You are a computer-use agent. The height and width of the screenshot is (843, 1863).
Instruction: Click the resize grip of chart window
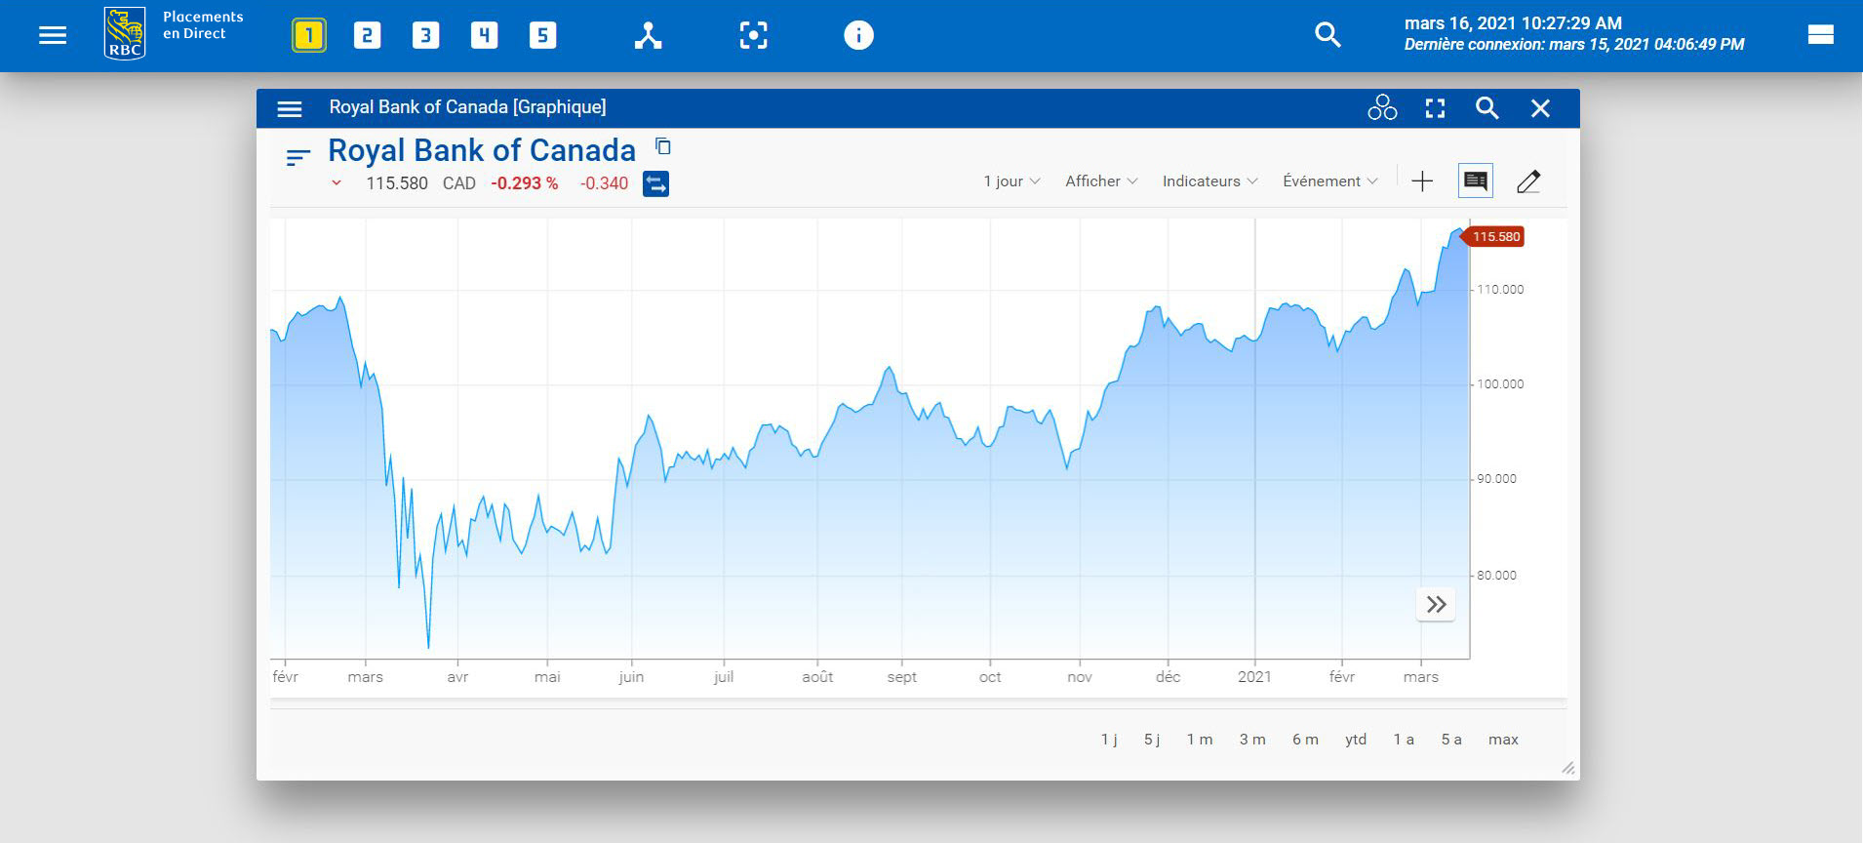pyautogui.click(x=1568, y=769)
